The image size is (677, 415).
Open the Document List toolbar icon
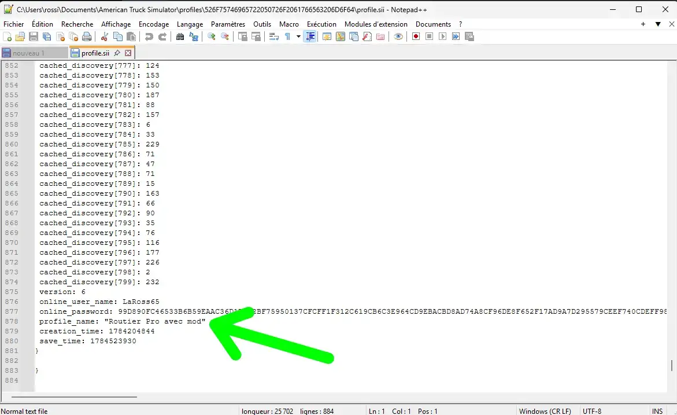click(354, 36)
